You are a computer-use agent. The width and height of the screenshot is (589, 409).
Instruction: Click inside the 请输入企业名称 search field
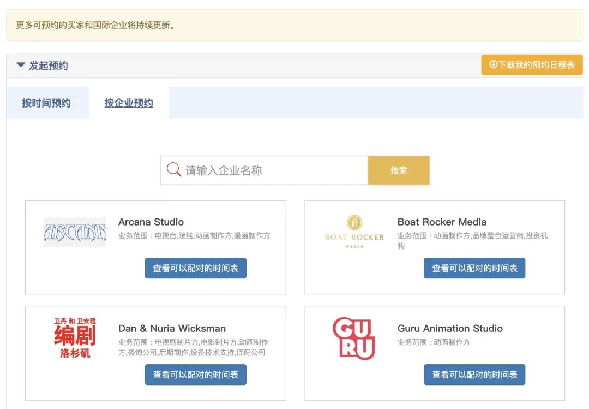click(x=262, y=170)
